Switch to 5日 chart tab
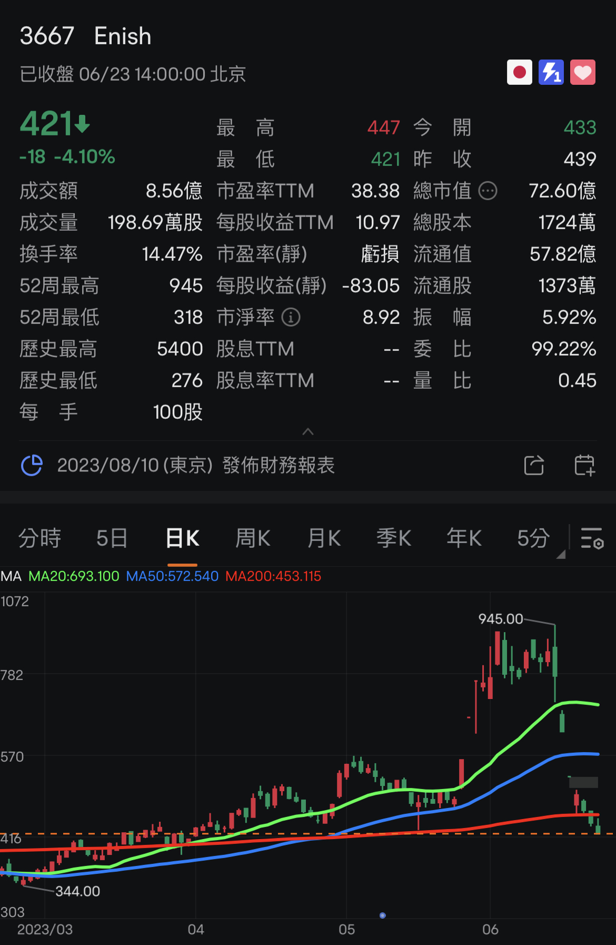The height and width of the screenshot is (945, 616). tap(112, 538)
